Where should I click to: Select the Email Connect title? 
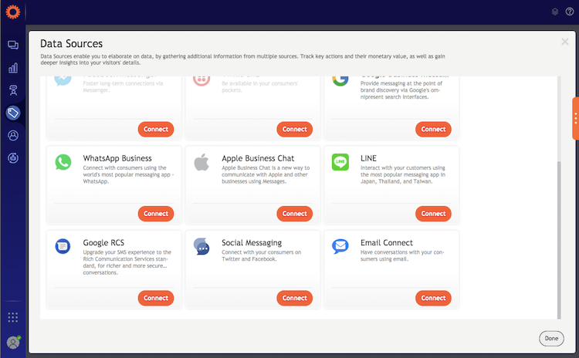[x=387, y=243]
